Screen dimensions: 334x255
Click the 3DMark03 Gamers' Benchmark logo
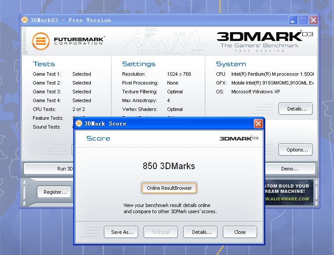click(264, 41)
